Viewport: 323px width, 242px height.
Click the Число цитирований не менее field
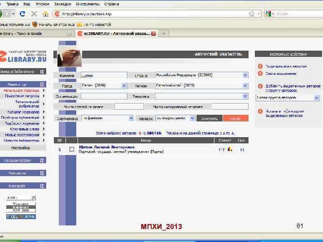pyautogui.click(x=230, y=107)
